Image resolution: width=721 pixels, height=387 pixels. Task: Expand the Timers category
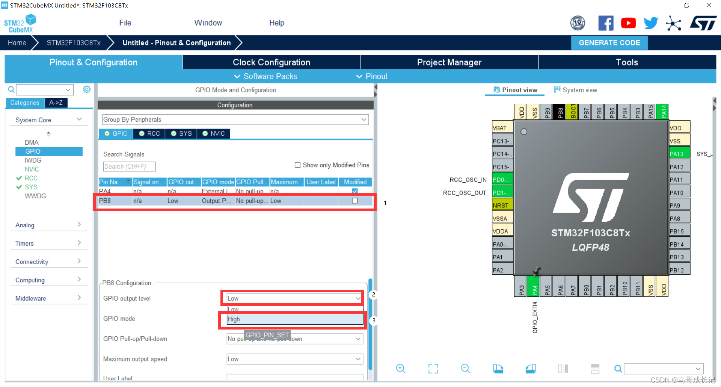49,243
